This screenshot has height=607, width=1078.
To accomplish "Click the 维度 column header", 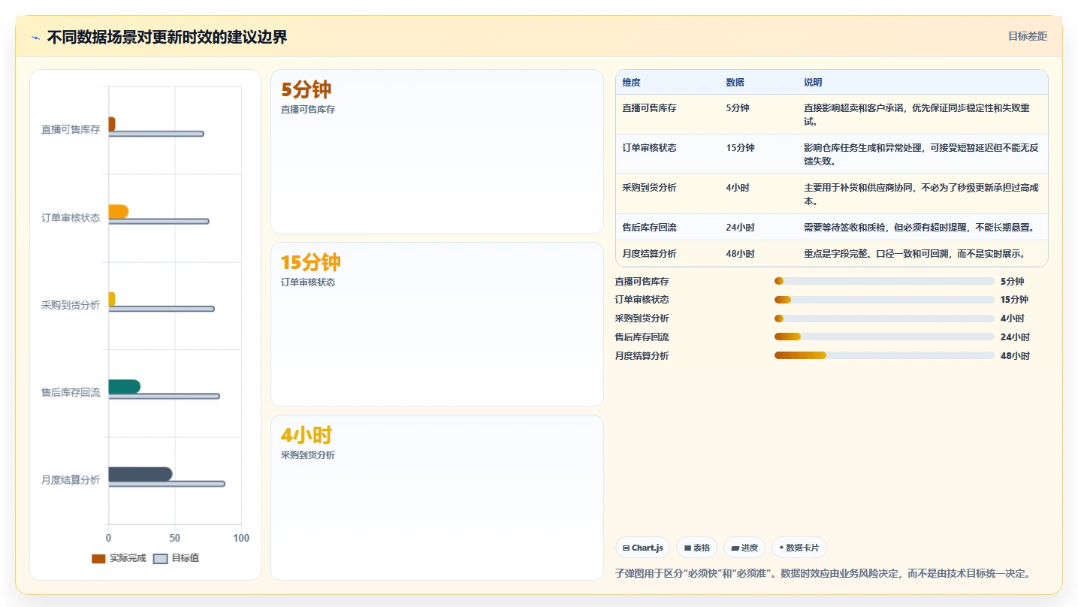I will (631, 83).
